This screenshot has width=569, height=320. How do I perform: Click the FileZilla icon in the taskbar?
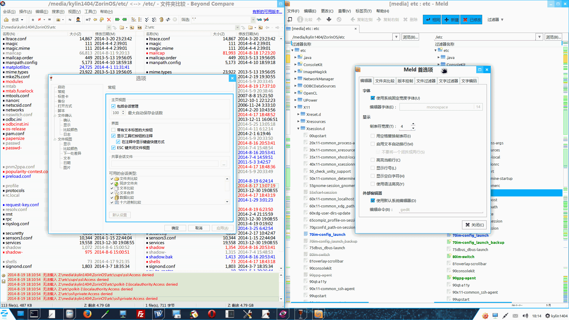(x=140, y=314)
